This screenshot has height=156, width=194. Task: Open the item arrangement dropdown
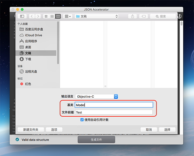(x=68, y=16)
